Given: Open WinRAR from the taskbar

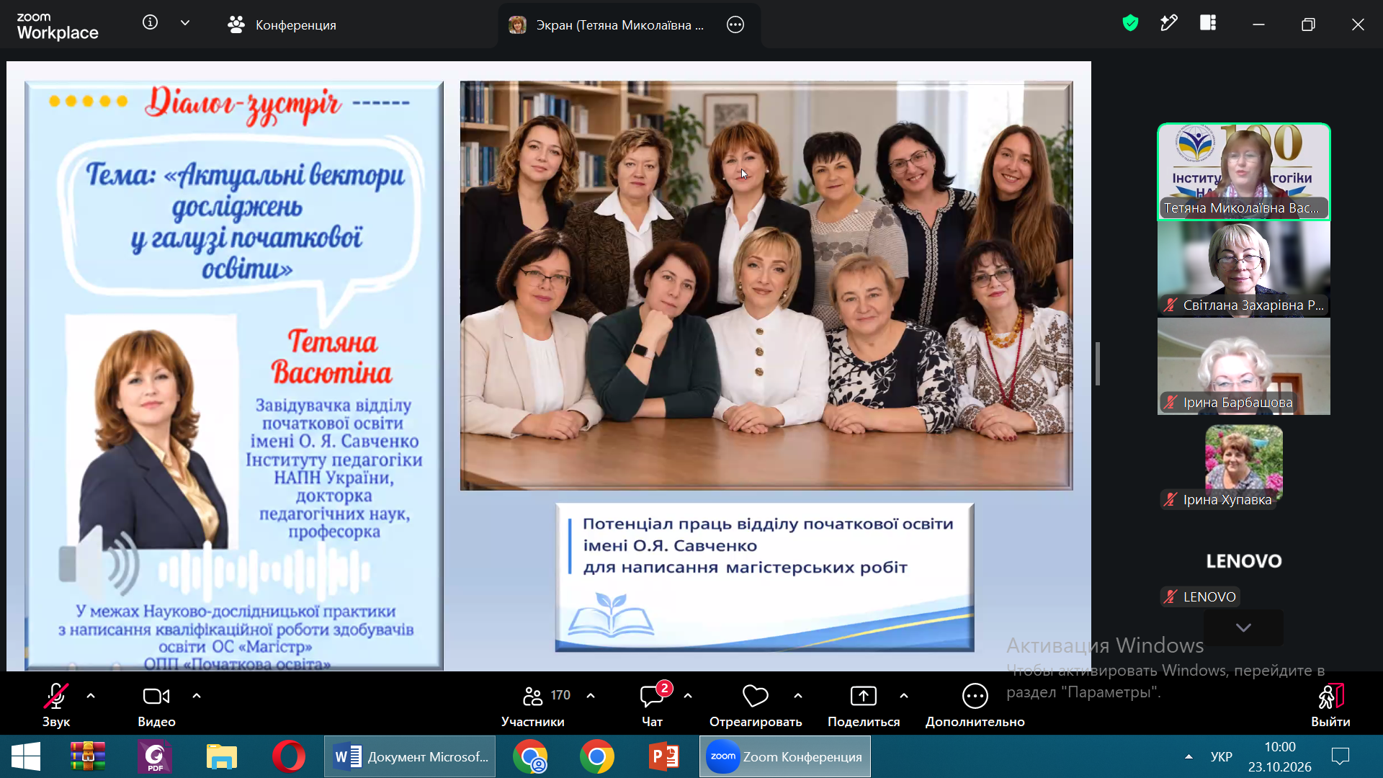Looking at the screenshot, I should tap(88, 756).
